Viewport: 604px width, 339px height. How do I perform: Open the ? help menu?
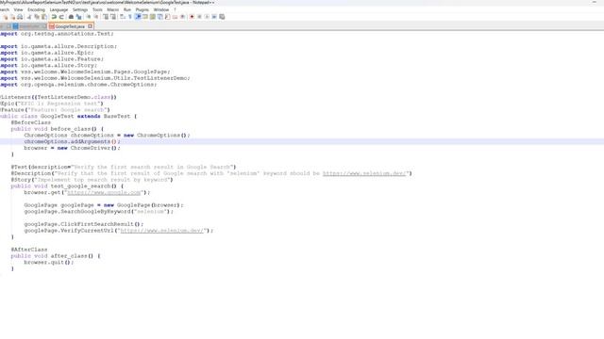point(175,9)
